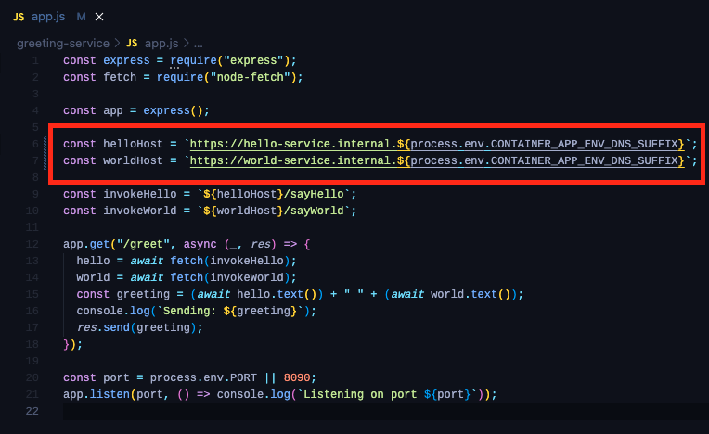The height and width of the screenshot is (434, 709).
Task: Click line number 1 in the gutter
Action: [x=34, y=60]
